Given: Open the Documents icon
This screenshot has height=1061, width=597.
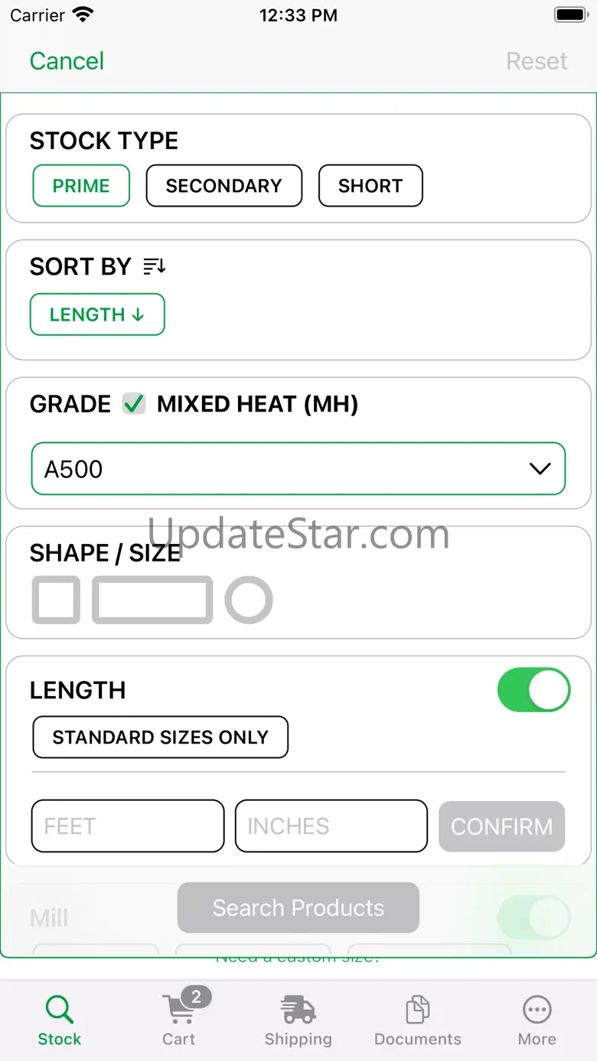Looking at the screenshot, I should point(418,1010).
